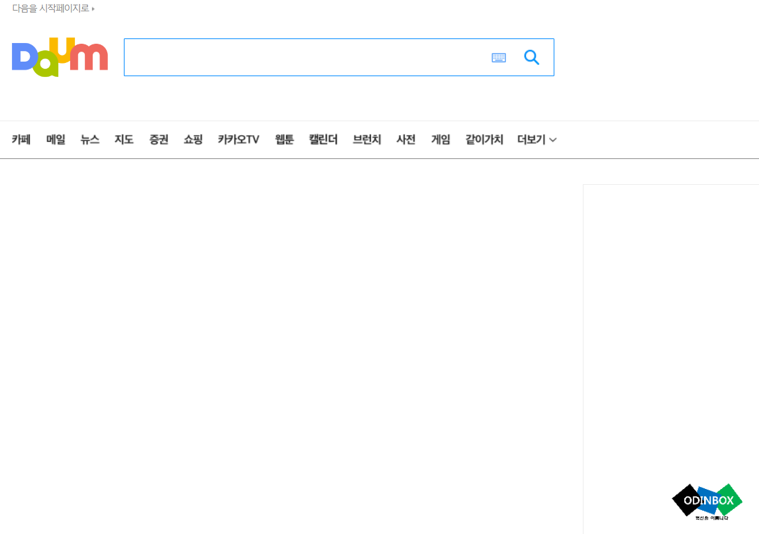Open the virtual keyboard icon
Viewport: 759px width, 534px height.
pos(499,58)
